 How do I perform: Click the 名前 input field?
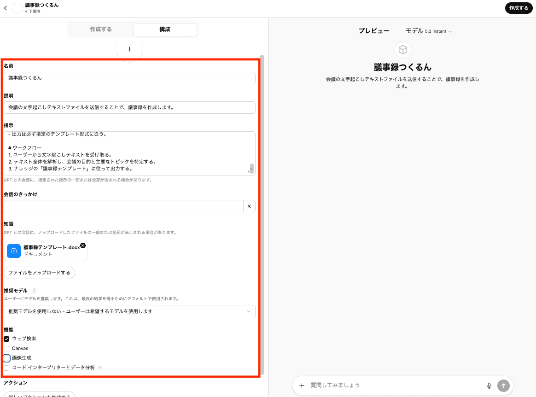[129, 78]
